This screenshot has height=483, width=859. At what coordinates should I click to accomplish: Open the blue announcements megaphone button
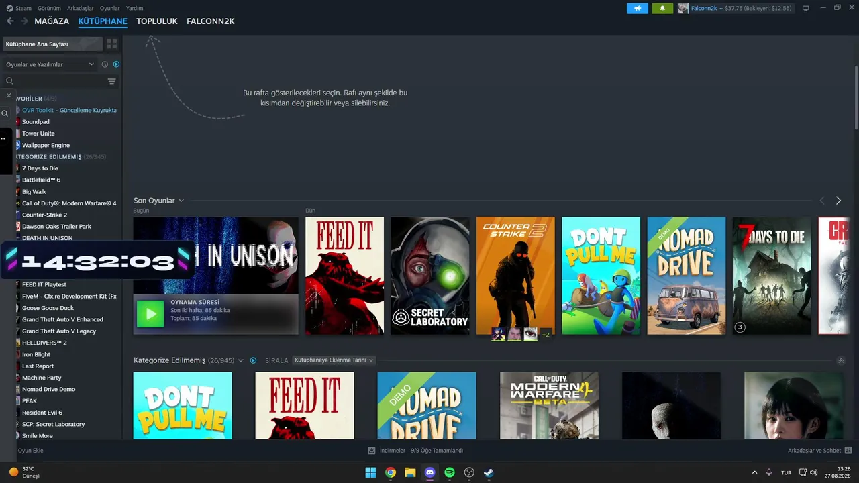click(x=638, y=8)
